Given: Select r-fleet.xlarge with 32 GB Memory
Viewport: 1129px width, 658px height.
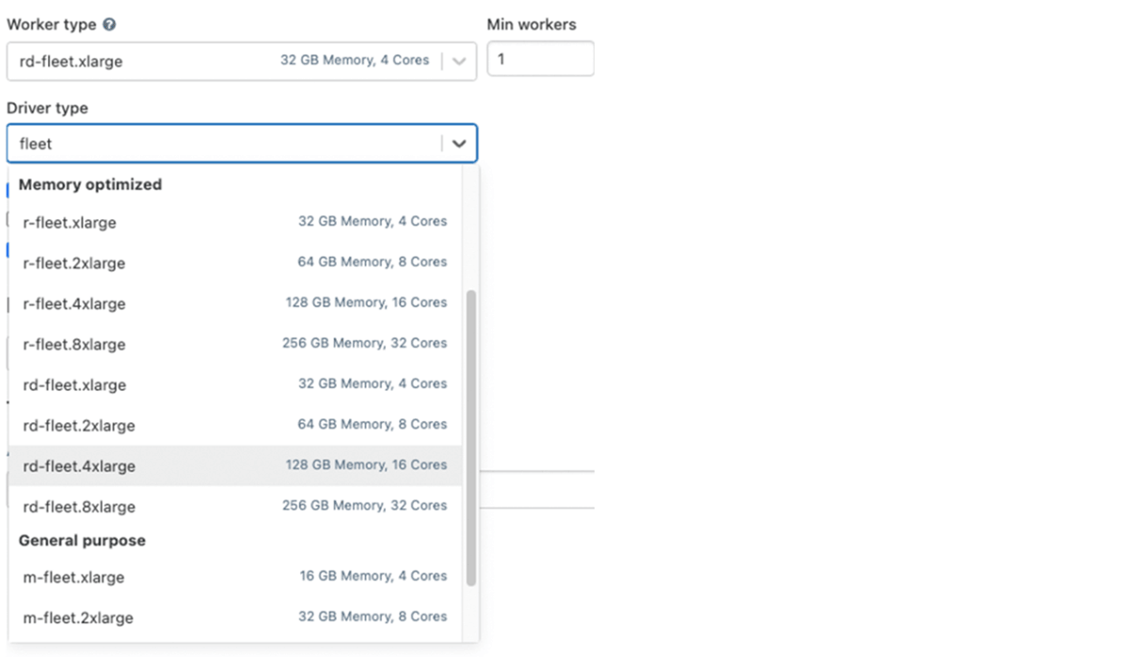Looking at the screenshot, I should coord(235,223).
